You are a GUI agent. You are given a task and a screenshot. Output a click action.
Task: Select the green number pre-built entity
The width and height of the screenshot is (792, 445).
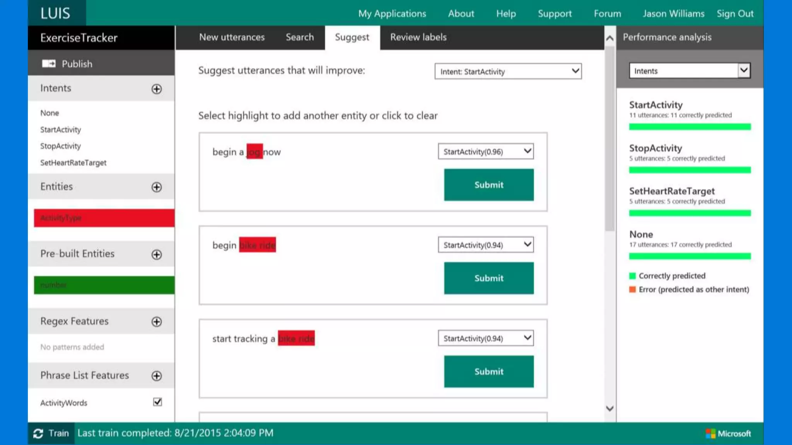104,285
